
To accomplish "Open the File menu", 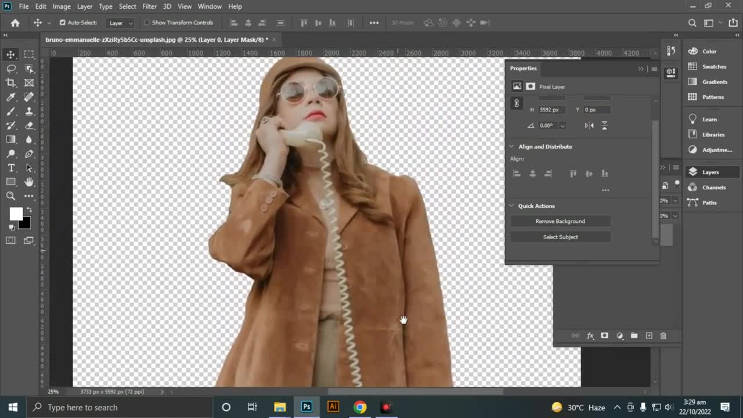I will point(24,6).
